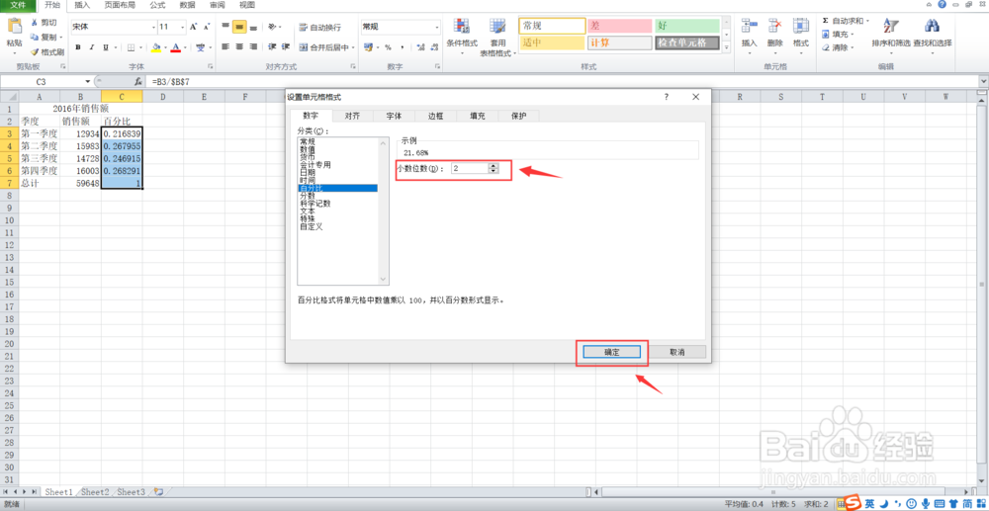989x511 pixels.
Task: Click the bottom-align icon
Action: (253, 27)
